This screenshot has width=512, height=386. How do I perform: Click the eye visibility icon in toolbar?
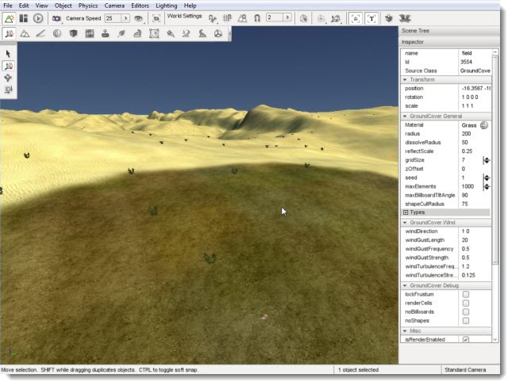click(x=138, y=17)
